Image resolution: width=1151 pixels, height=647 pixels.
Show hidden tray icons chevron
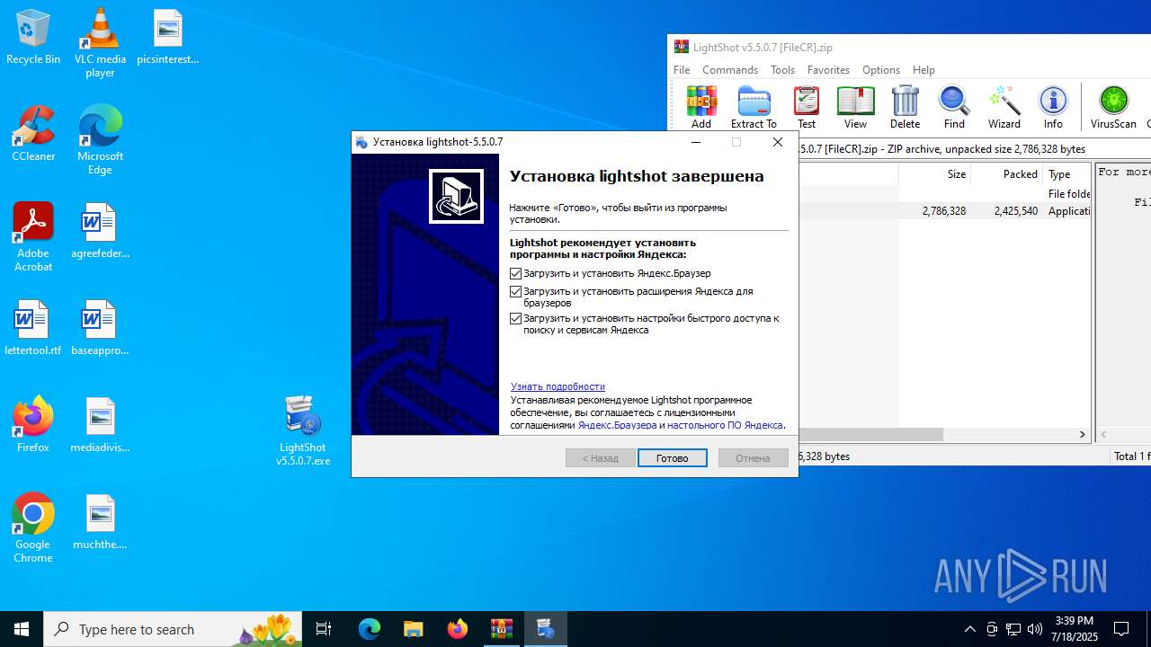point(969,629)
